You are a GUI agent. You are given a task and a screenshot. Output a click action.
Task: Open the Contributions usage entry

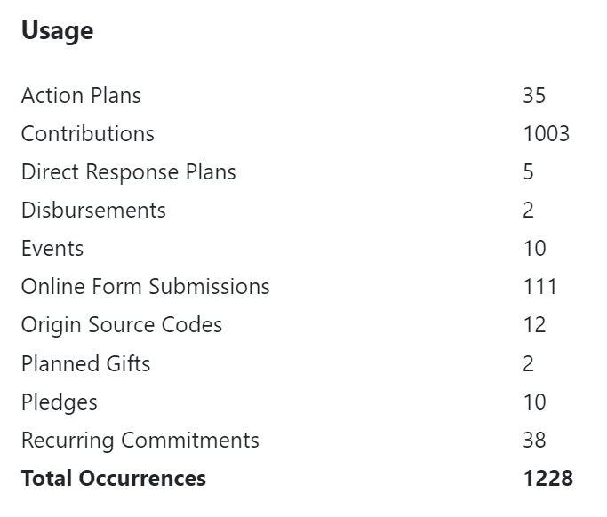tap(87, 133)
